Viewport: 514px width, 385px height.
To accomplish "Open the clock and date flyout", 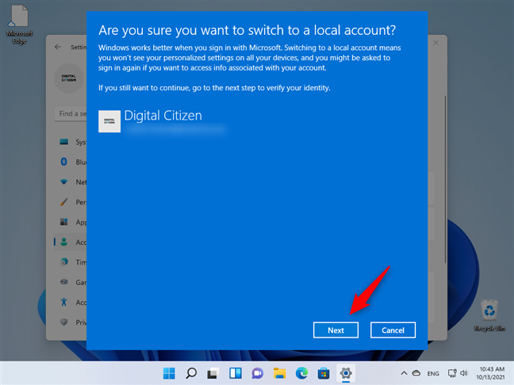I will click(490, 373).
